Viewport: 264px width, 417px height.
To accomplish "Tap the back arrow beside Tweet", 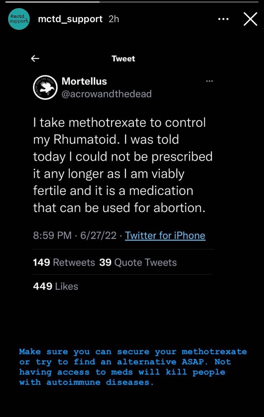I will (35, 58).
